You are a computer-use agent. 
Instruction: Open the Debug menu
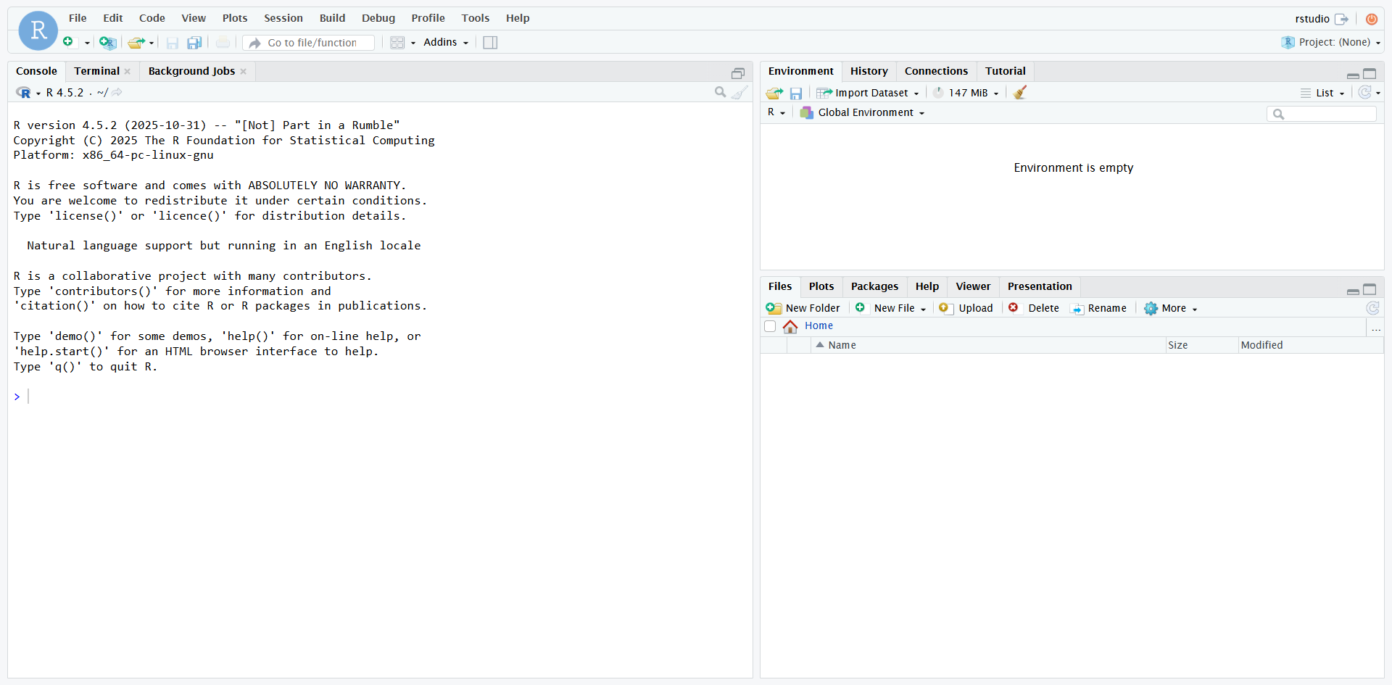click(378, 18)
